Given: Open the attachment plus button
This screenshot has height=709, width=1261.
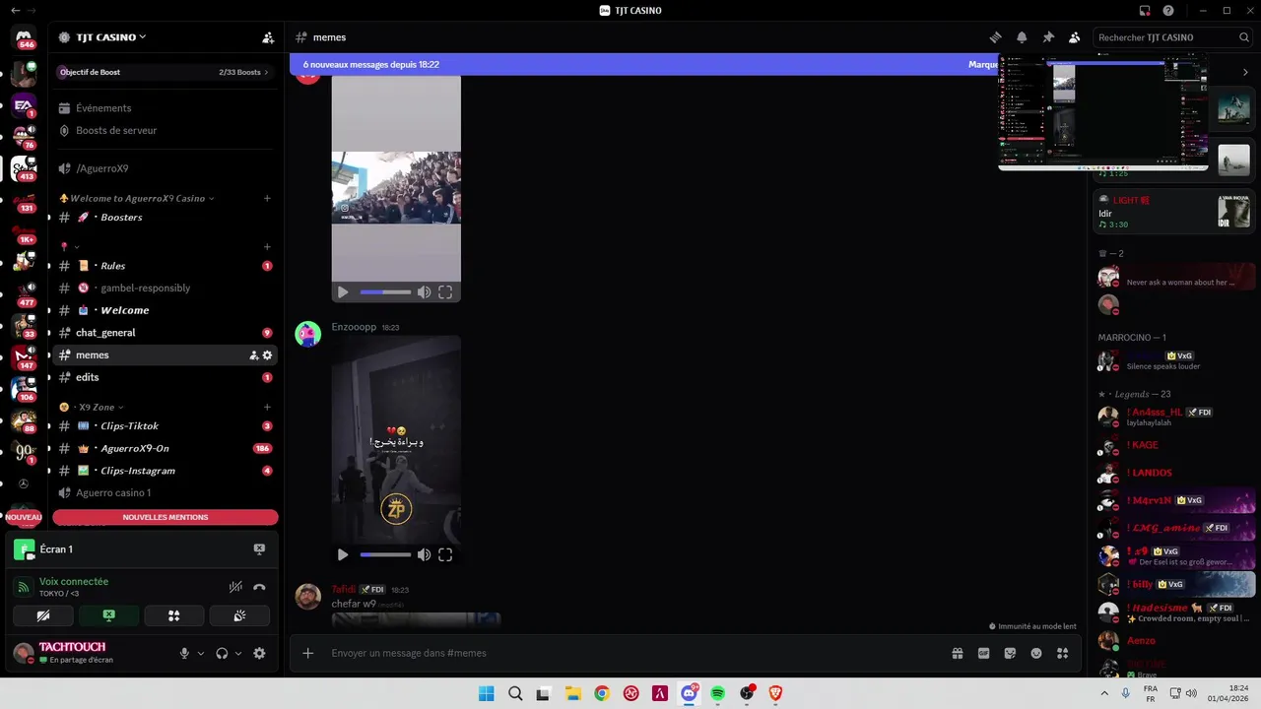Looking at the screenshot, I should tap(308, 653).
